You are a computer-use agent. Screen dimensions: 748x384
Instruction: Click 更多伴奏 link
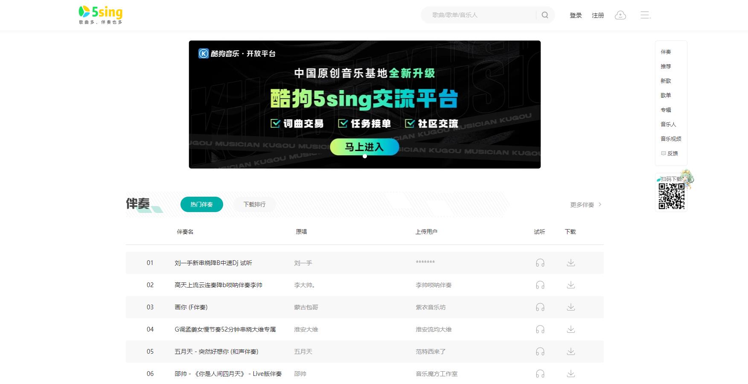pos(586,205)
